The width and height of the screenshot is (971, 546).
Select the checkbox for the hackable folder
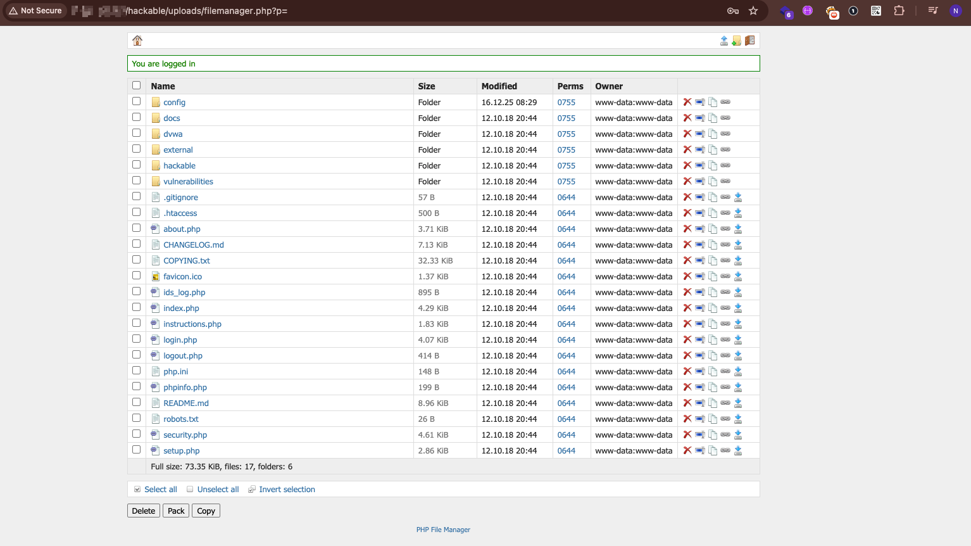click(136, 165)
